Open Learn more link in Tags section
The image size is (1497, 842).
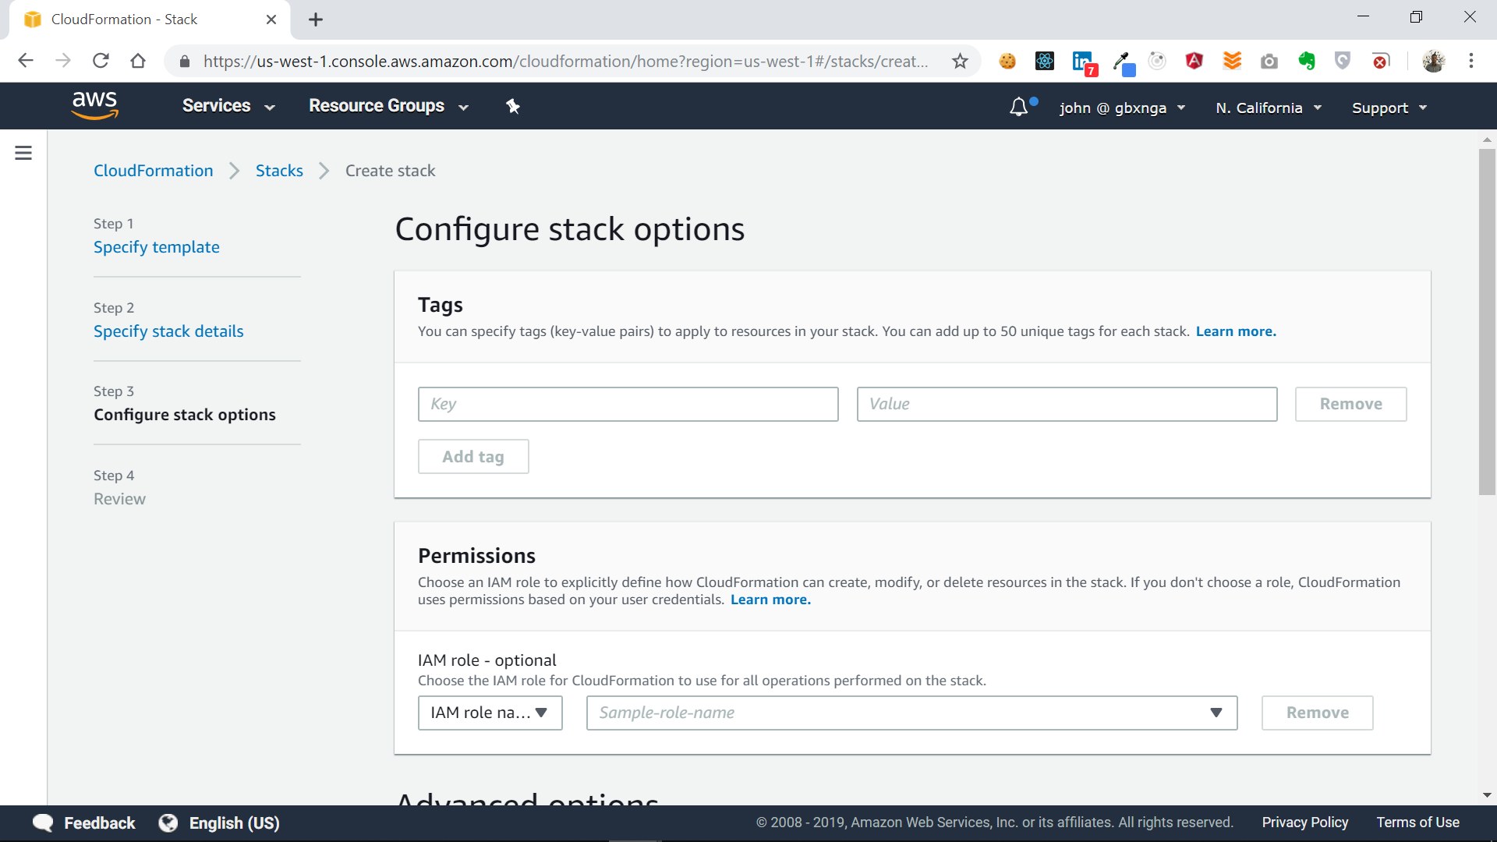click(x=1236, y=331)
